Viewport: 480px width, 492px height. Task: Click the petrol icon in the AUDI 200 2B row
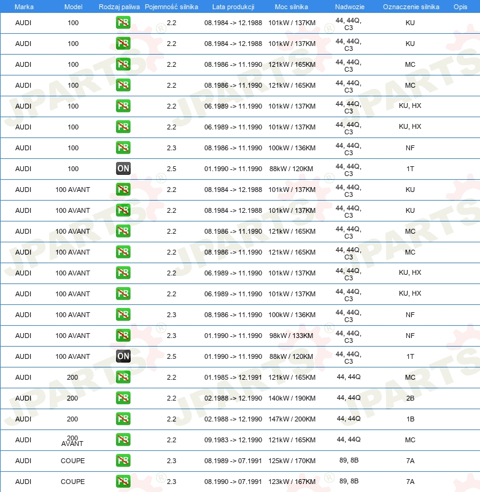(x=123, y=398)
